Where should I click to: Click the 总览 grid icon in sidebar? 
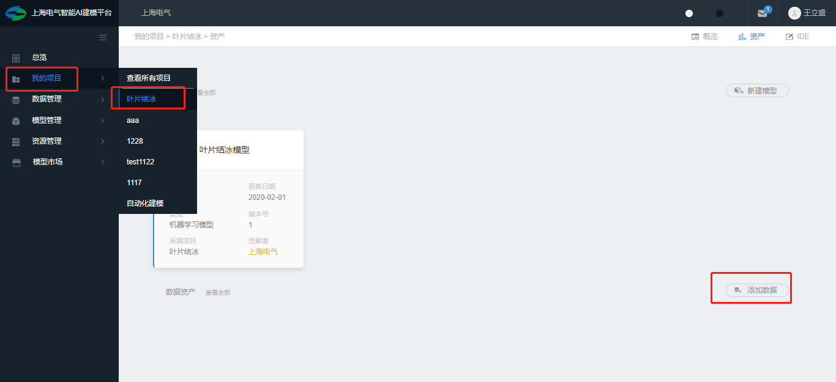(16, 58)
